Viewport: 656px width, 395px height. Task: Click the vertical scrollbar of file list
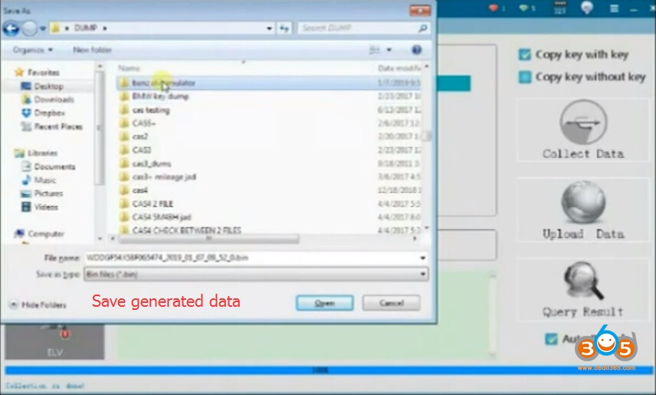426,135
